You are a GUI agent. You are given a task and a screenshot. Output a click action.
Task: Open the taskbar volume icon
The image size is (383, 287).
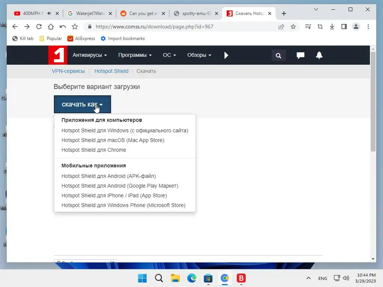346,278
